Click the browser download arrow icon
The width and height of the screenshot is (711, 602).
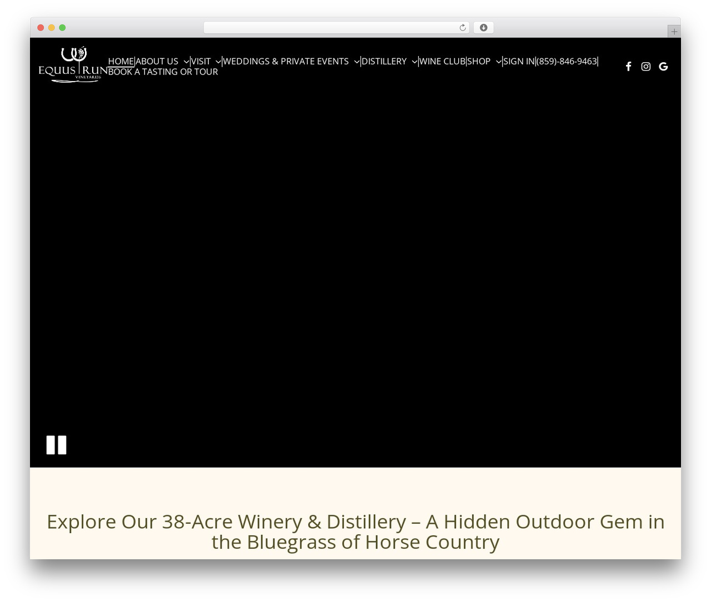(483, 28)
